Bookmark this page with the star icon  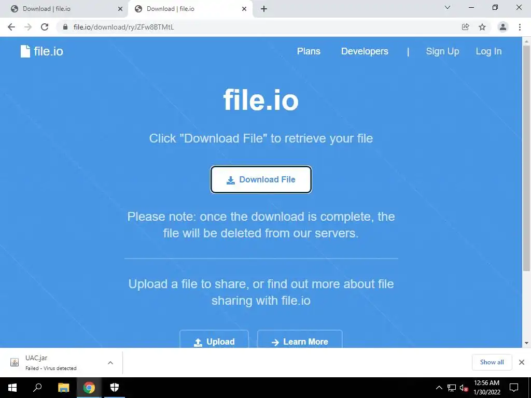pyautogui.click(x=482, y=27)
